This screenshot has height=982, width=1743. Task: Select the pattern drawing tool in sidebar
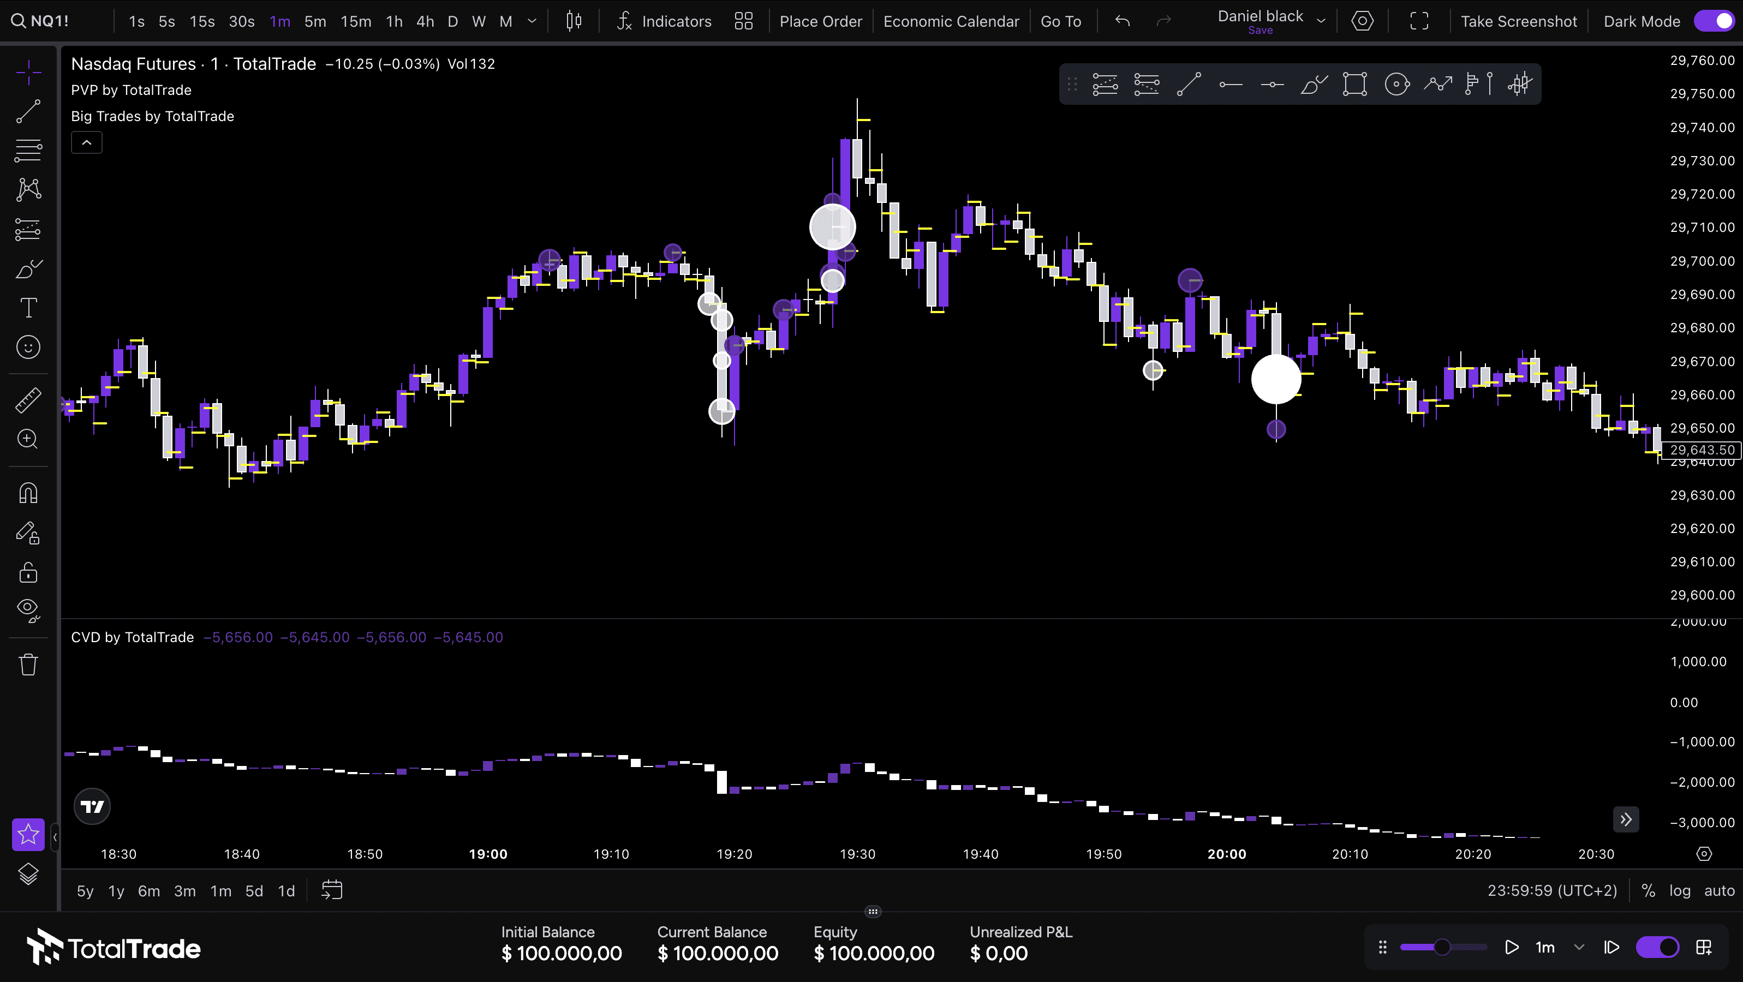(x=28, y=189)
